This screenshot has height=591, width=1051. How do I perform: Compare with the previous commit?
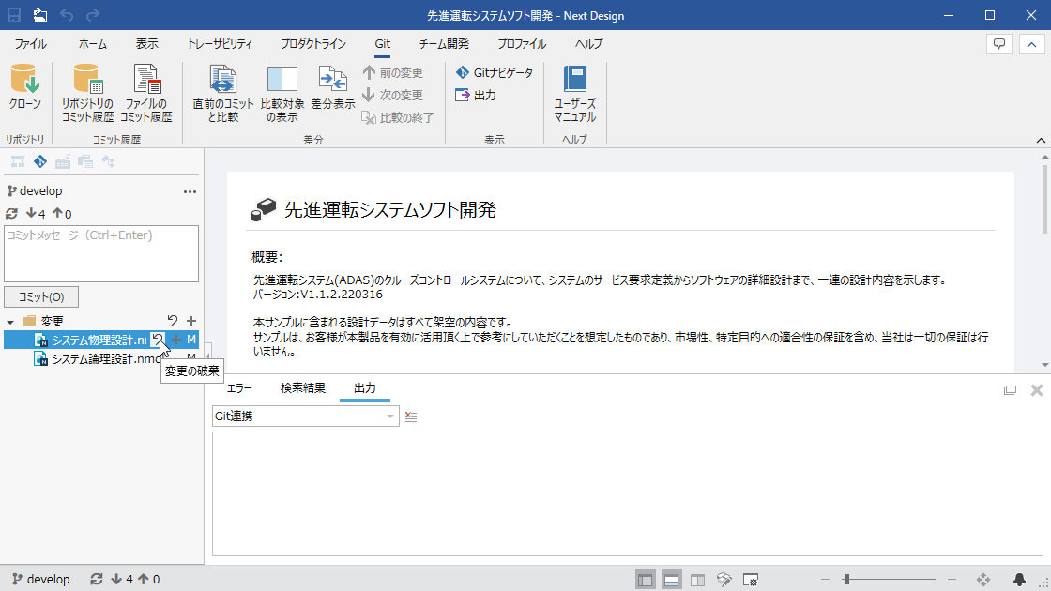tap(223, 94)
